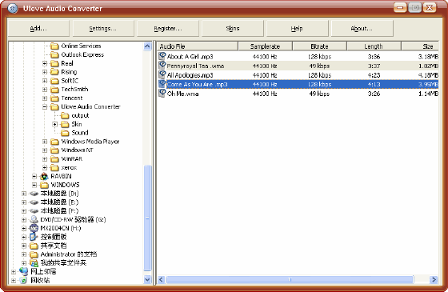Click the Real folder icon

54,63
